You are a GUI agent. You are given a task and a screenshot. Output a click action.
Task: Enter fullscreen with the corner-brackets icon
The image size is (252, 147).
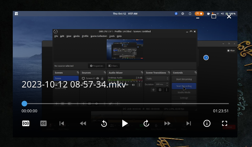[x=224, y=123]
